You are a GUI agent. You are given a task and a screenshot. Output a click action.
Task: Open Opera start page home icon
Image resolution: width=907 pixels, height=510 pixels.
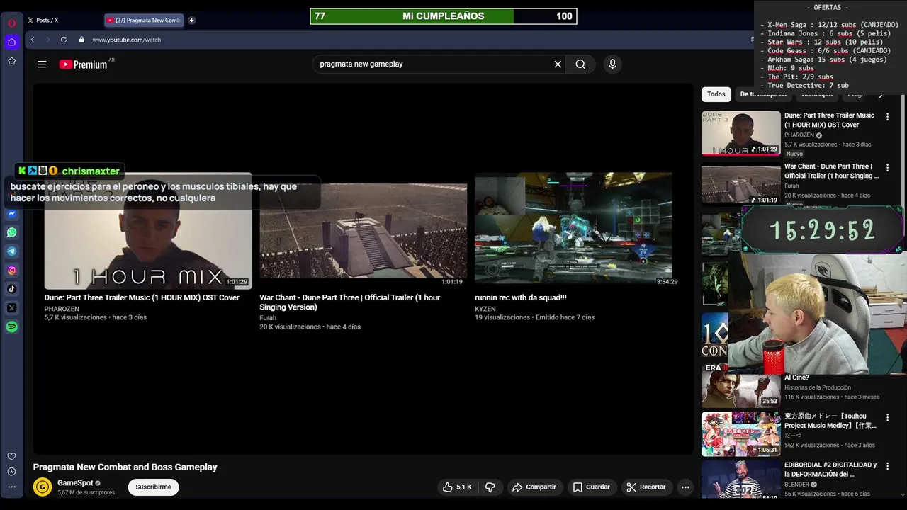(x=12, y=42)
